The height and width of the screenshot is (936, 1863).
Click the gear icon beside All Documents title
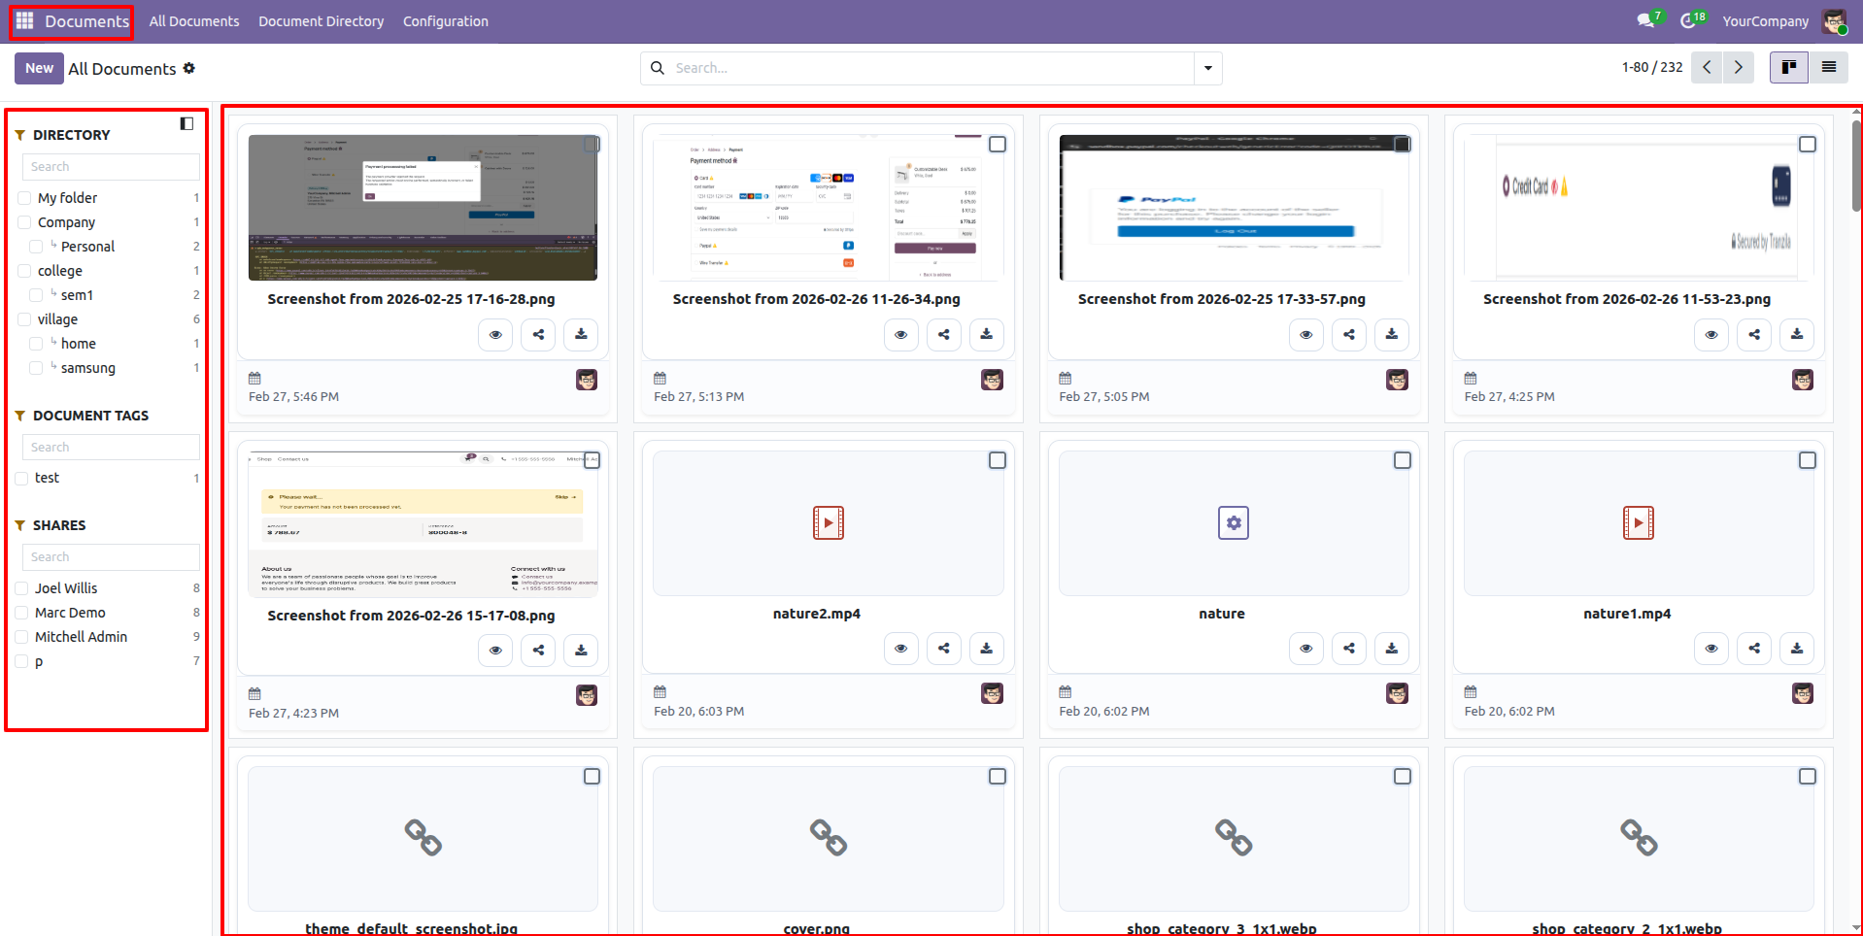click(x=189, y=68)
